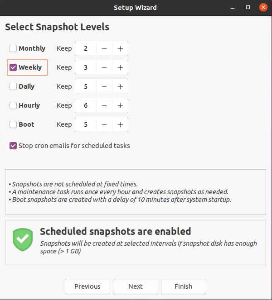Decrement the Hourly keep count
Image resolution: width=272 pixels, height=300 pixels.
[x=104, y=105]
